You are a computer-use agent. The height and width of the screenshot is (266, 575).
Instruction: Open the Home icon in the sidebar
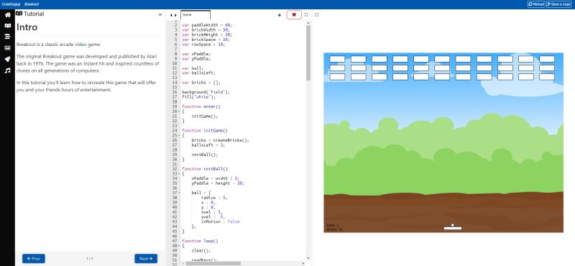(7, 14)
